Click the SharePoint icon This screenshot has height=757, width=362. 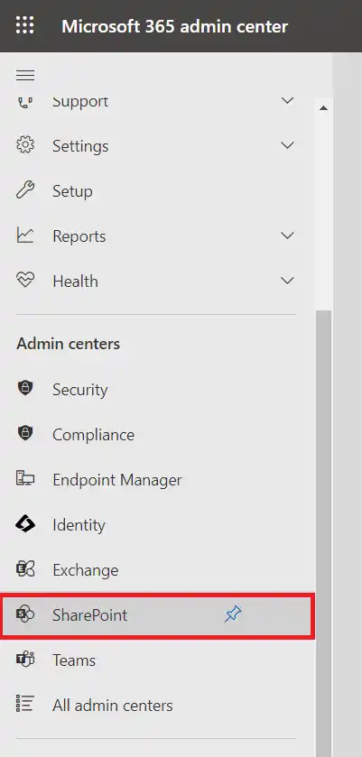click(25, 614)
